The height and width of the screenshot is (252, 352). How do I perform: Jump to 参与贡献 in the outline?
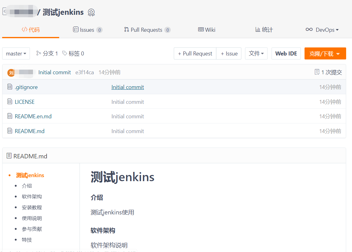click(32, 229)
